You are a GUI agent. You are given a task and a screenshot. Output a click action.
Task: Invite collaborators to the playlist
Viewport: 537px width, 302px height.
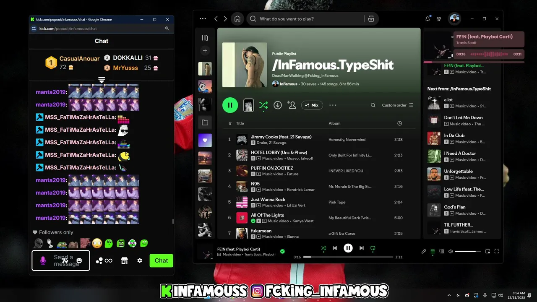click(x=292, y=105)
